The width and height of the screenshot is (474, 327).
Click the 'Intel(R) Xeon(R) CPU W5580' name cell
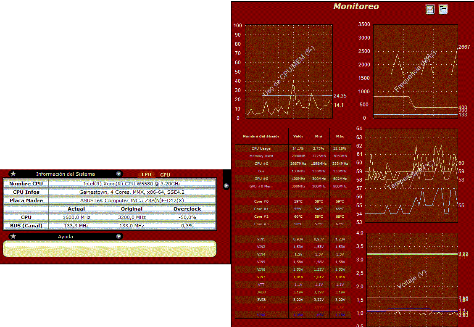(132, 184)
